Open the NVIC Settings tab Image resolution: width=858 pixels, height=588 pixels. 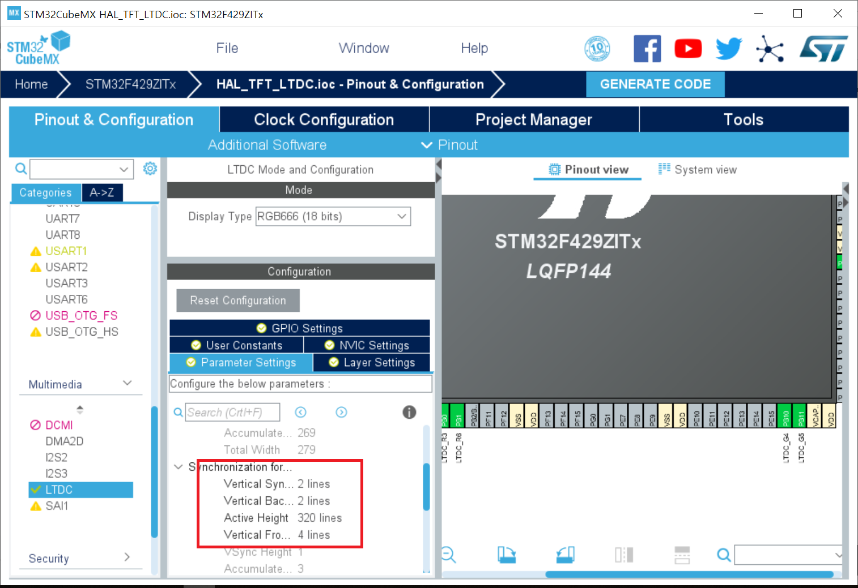point(367,345)
